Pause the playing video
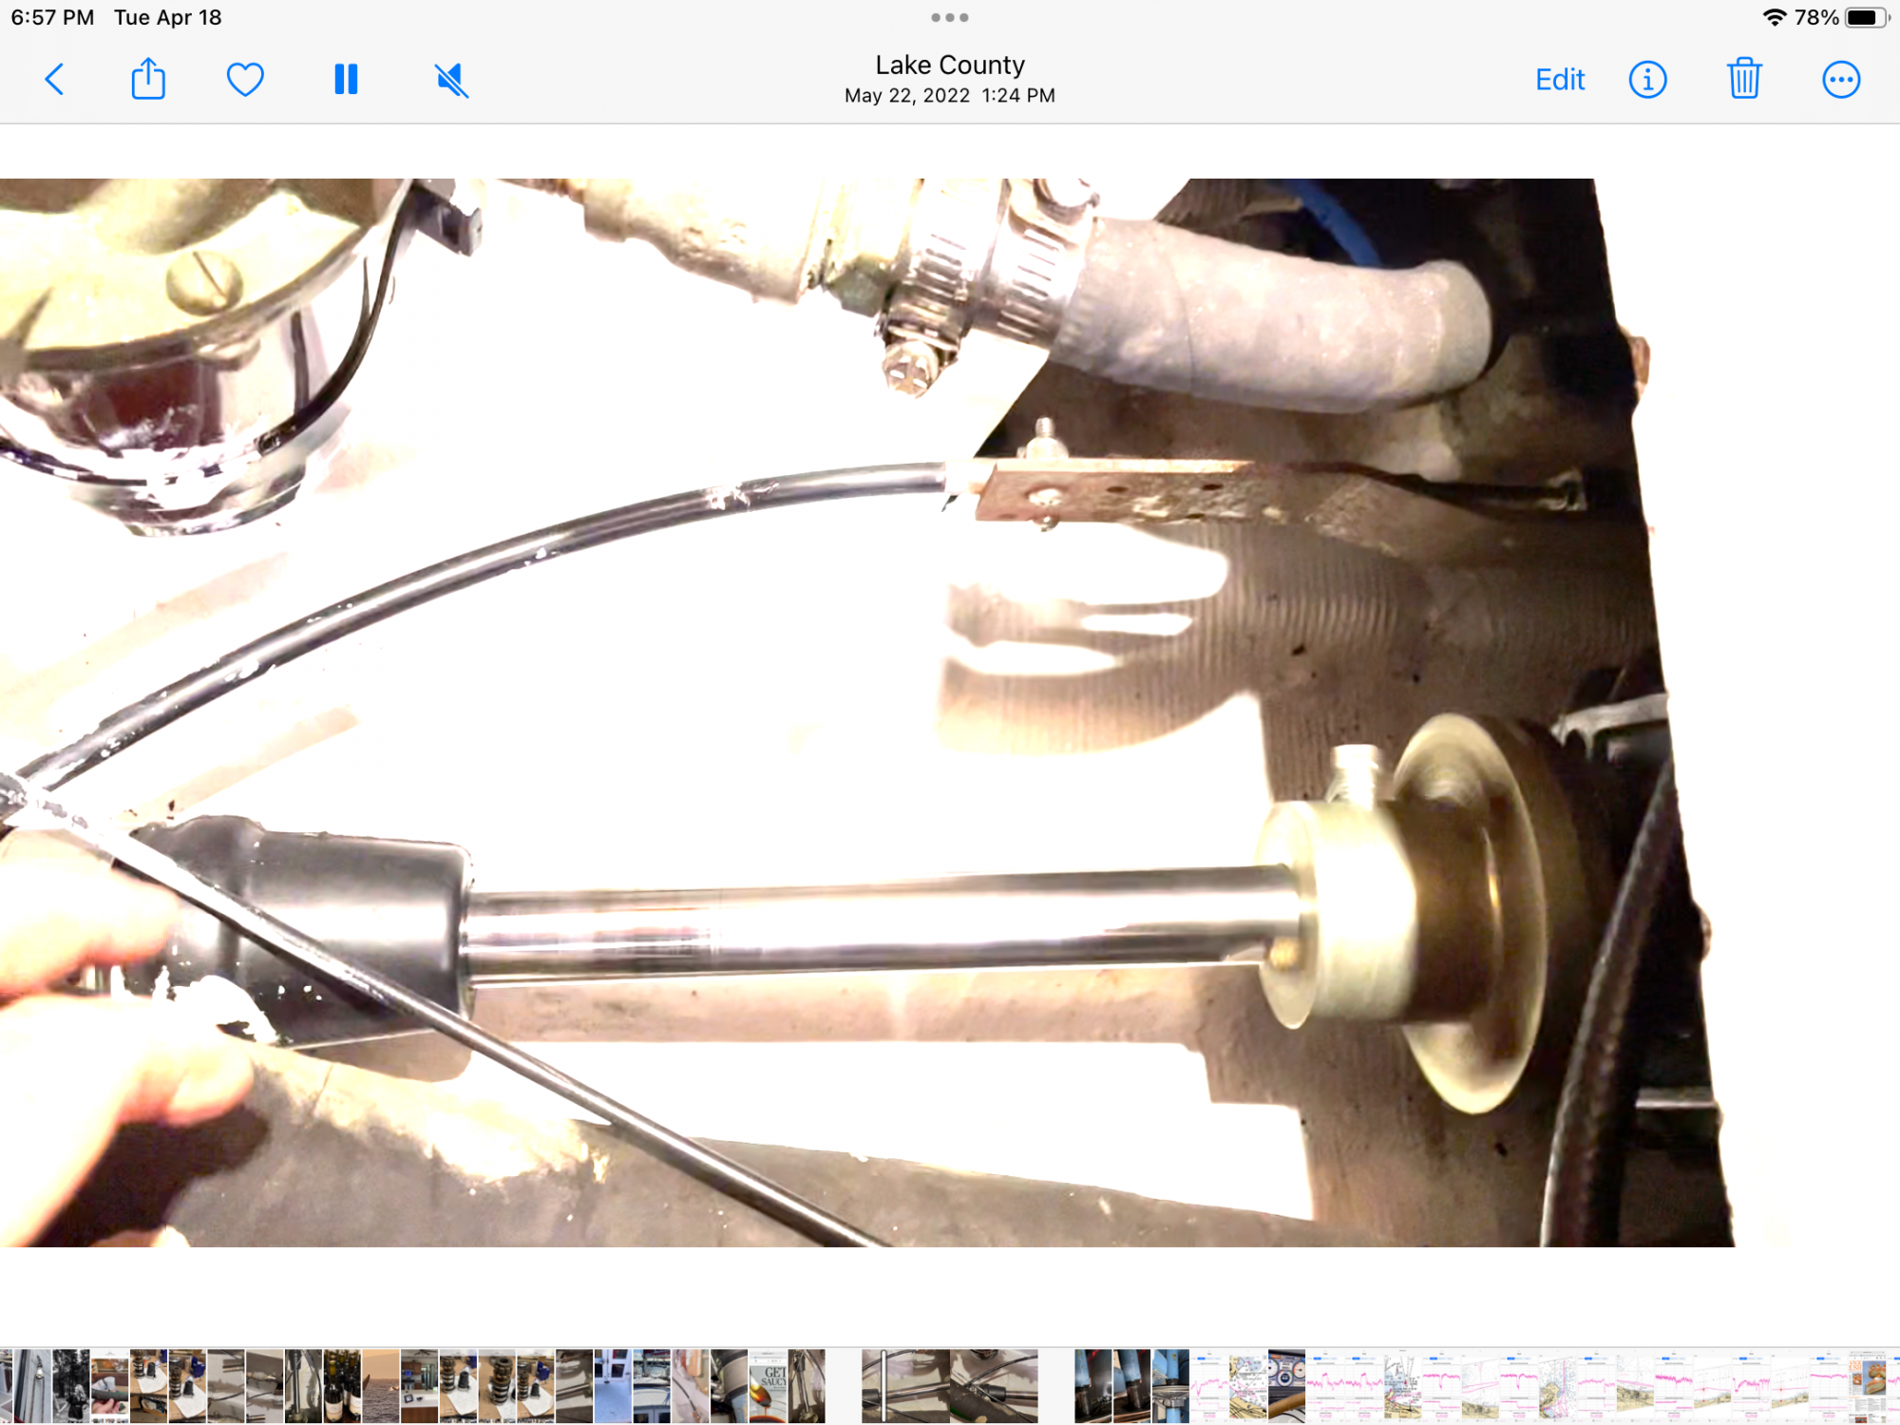The width and height of the screenshot is (1900, 1425). click(x=346, y=79)
